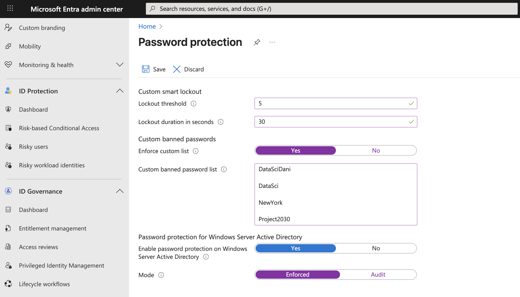Collapse the ID Protection section

pyautogui.click(x=120, y=91)
